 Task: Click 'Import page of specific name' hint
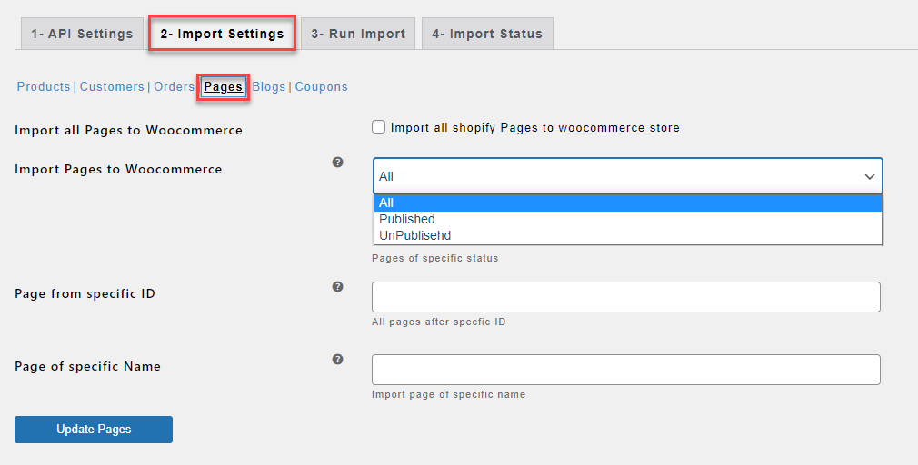[448, 394]
